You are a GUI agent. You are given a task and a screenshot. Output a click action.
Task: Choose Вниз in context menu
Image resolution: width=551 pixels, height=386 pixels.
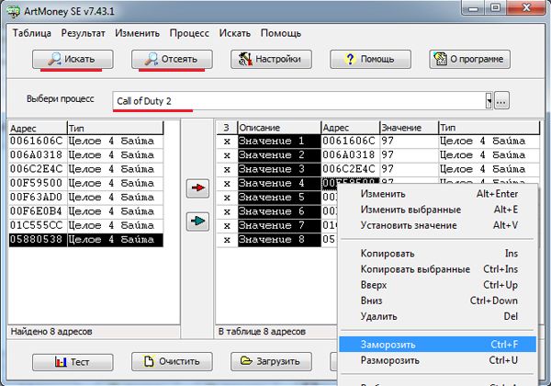437,301
